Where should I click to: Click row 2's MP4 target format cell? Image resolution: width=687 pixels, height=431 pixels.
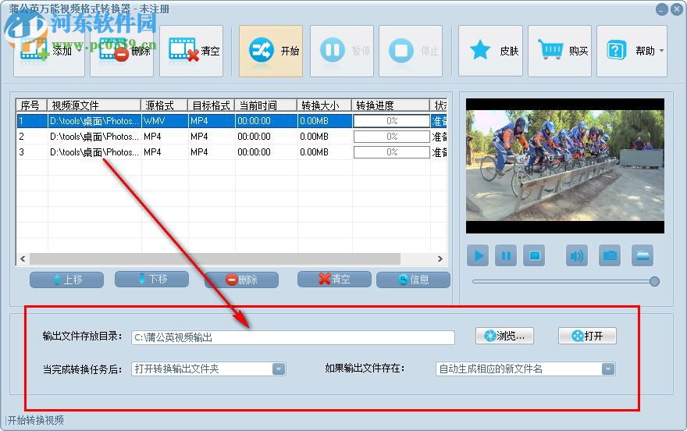pyautogui.click(x=212, y=137)
